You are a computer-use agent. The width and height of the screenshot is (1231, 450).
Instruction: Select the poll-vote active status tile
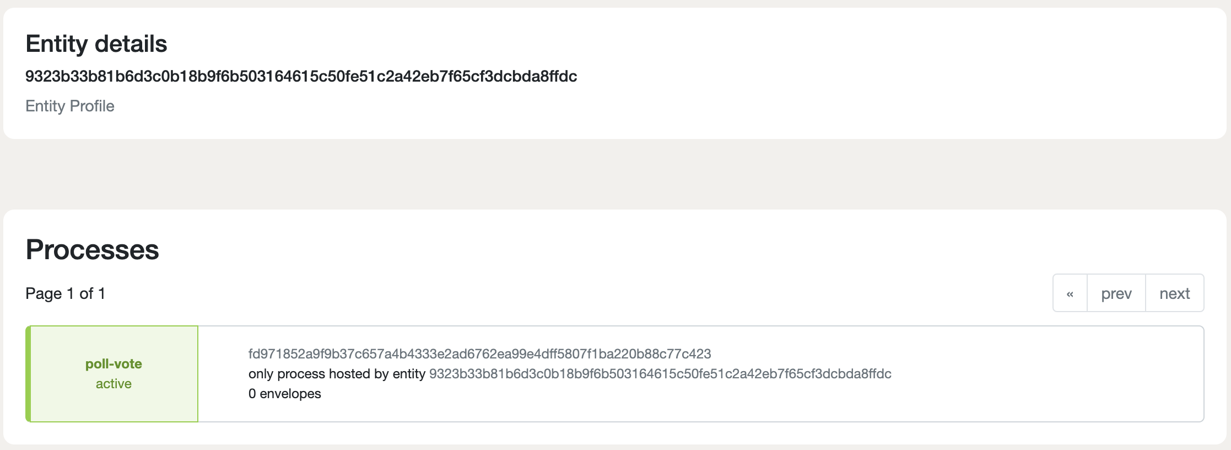[112, 374]
